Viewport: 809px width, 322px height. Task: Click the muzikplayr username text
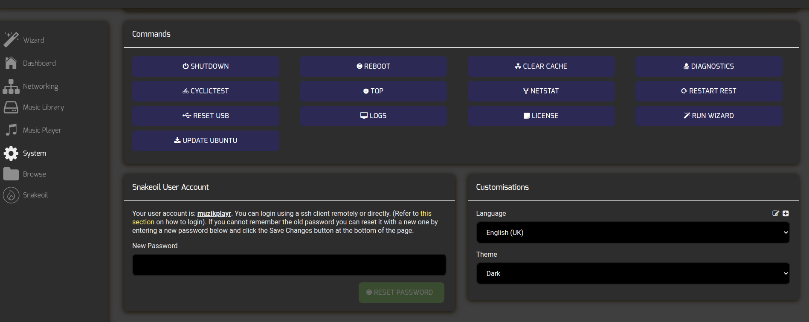pos(214,213)
